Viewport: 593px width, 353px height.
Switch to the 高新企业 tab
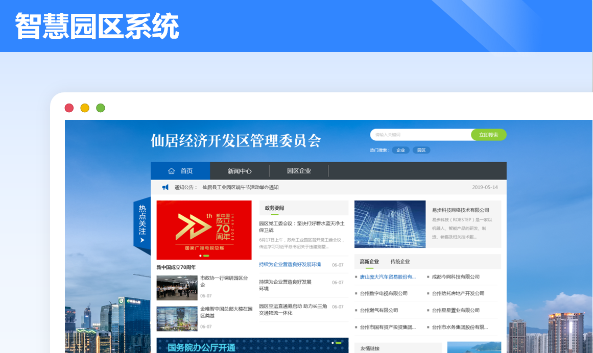tap(369, 262)
